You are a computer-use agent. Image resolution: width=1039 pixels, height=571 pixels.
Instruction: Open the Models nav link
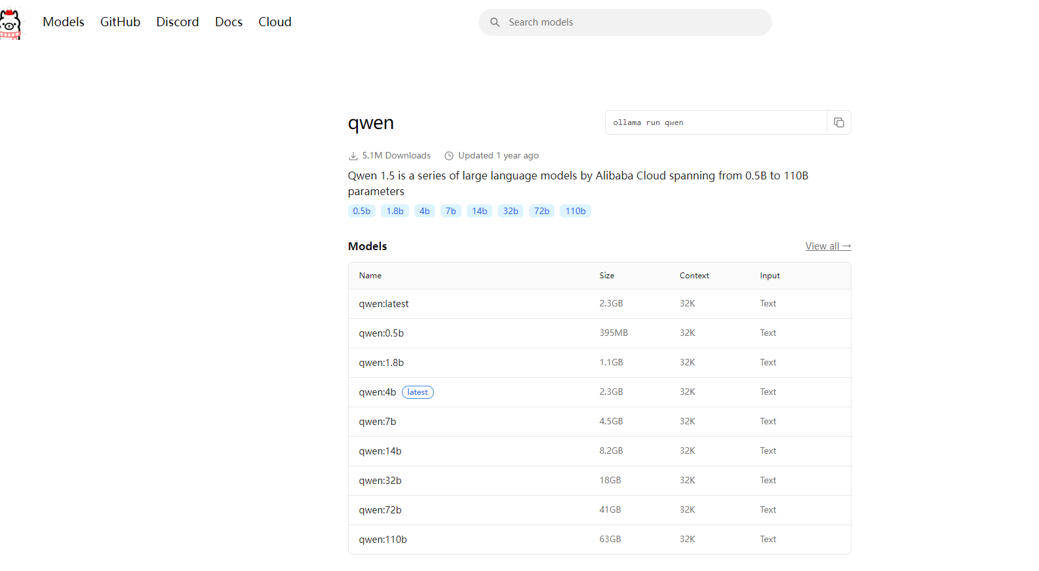click(64, 22)
